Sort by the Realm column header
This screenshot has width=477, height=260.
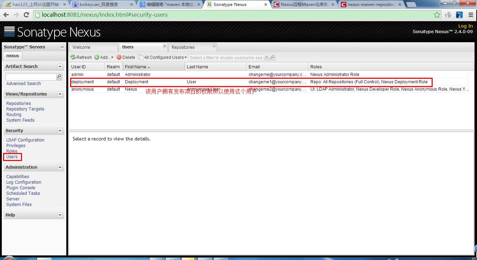114,67
